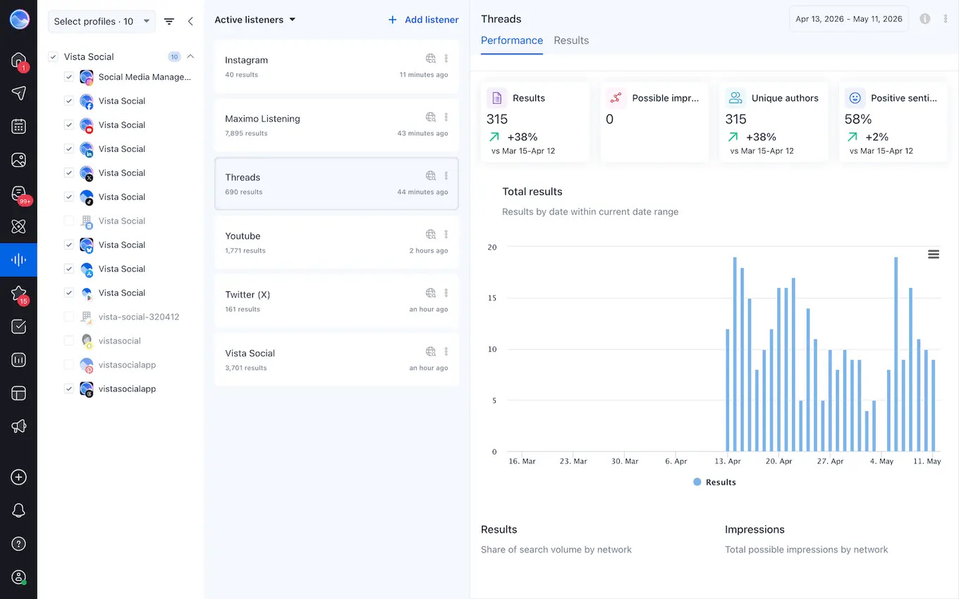This screenshot has height=599, width=959.
Task: Uncheck the Social Media Manage... profile checkbox
Action: tap(69, 77)
